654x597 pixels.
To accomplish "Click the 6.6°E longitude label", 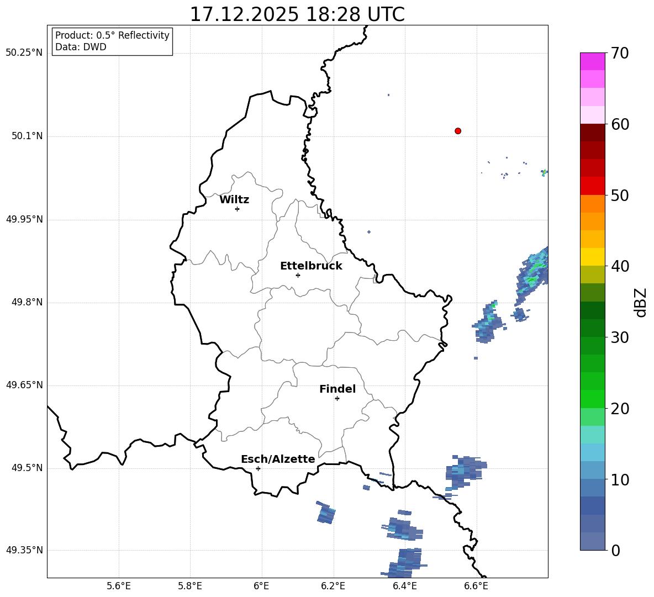I will pyautogui.click(x=476, y=586).
